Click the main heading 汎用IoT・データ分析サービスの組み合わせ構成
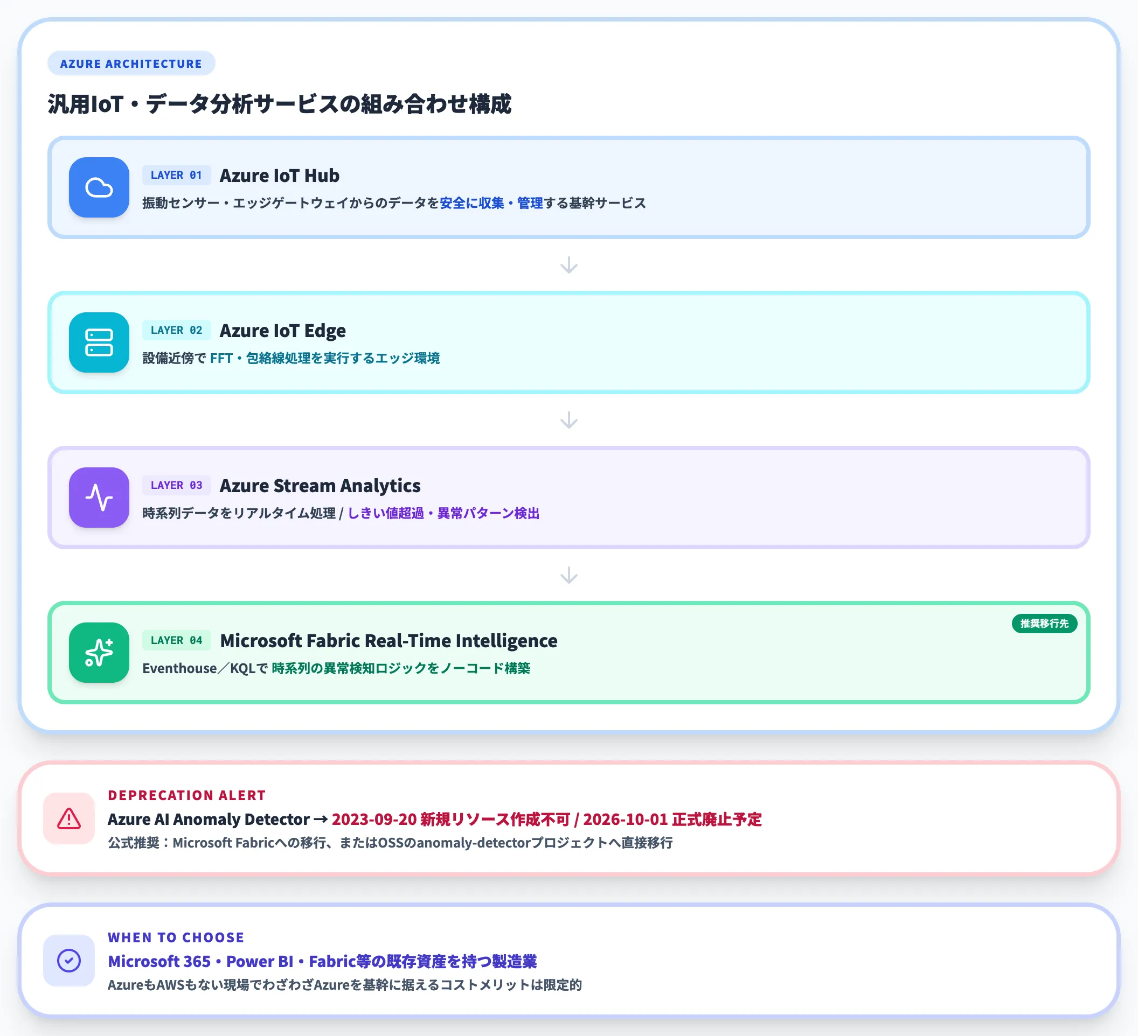 (x=280, y=104)
